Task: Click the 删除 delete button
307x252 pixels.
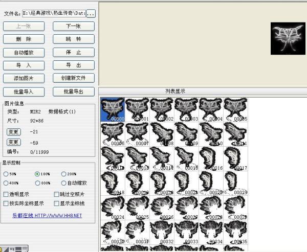Action: 24,39
